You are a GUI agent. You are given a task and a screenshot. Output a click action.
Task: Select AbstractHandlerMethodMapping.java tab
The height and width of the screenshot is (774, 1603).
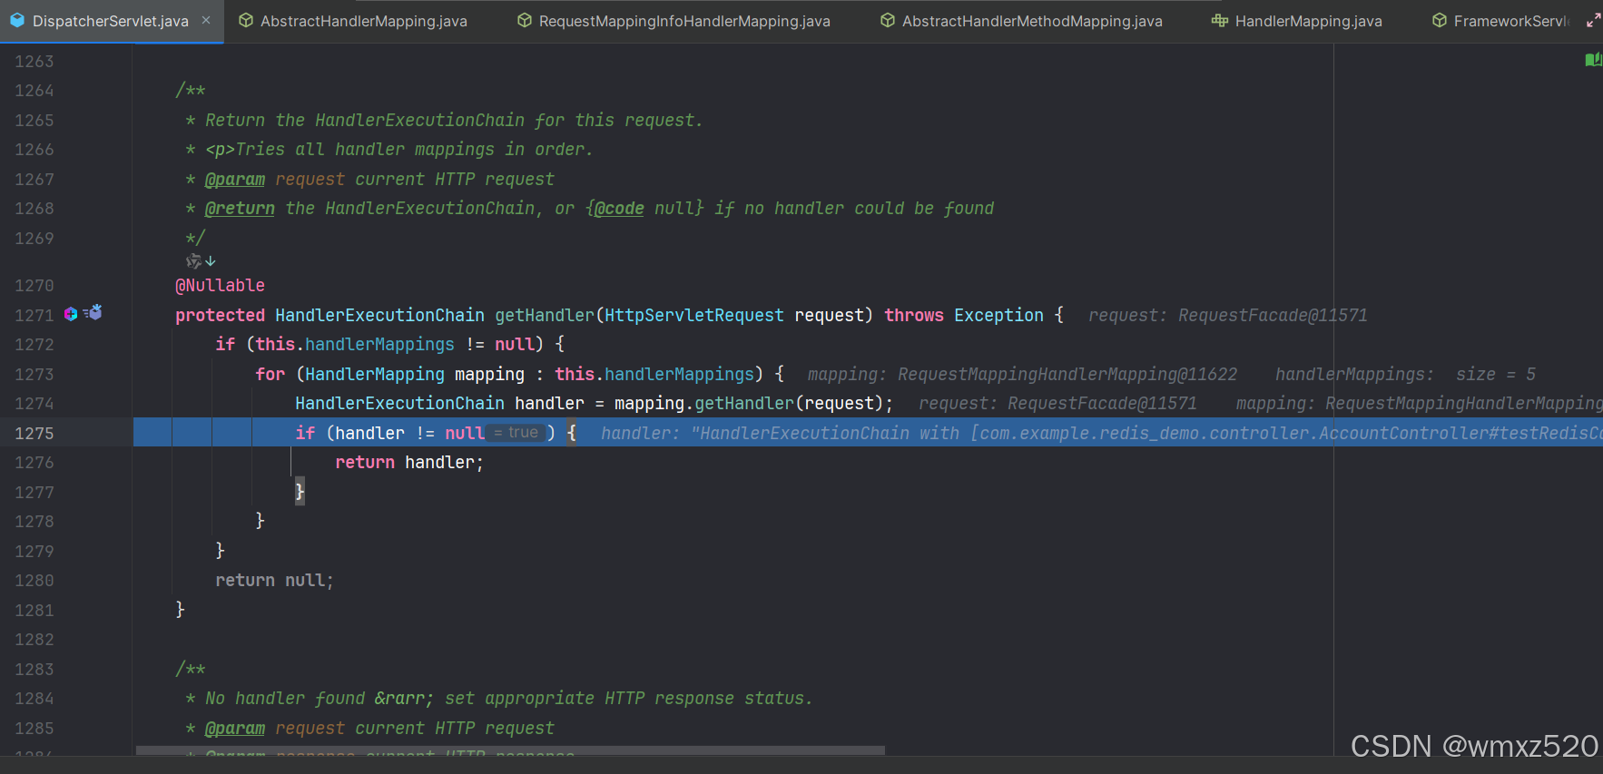[x=1021, y=21]
